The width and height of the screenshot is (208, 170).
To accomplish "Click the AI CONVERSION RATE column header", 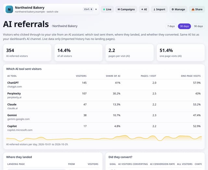I will (162, 164).
